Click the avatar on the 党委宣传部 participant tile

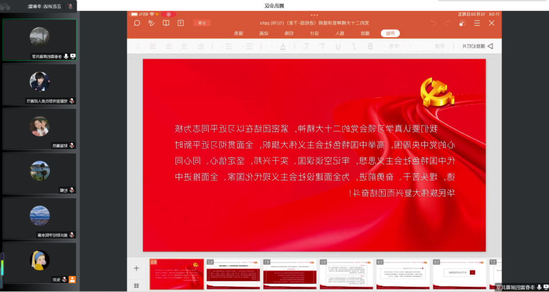point(40,81)
